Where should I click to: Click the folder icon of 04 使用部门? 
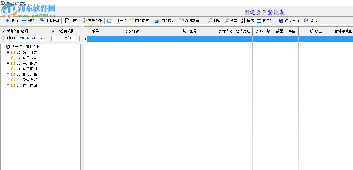(13, 69)
